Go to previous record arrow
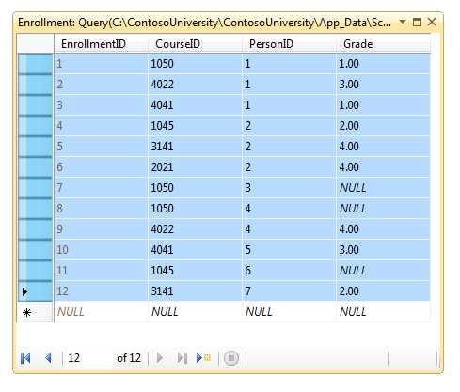 [48, 358]
